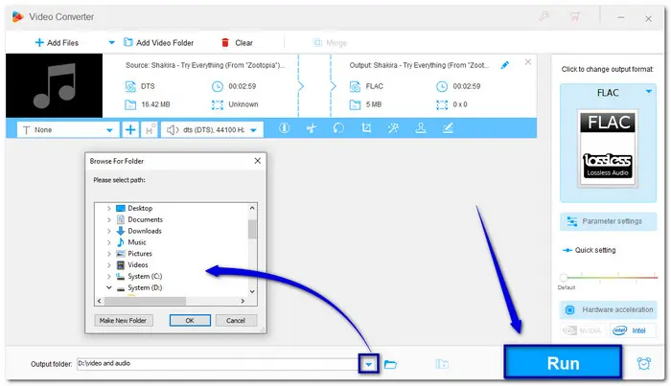Click the Intel acceleration option
Viewport: 671px width, 386px height.
632,330
